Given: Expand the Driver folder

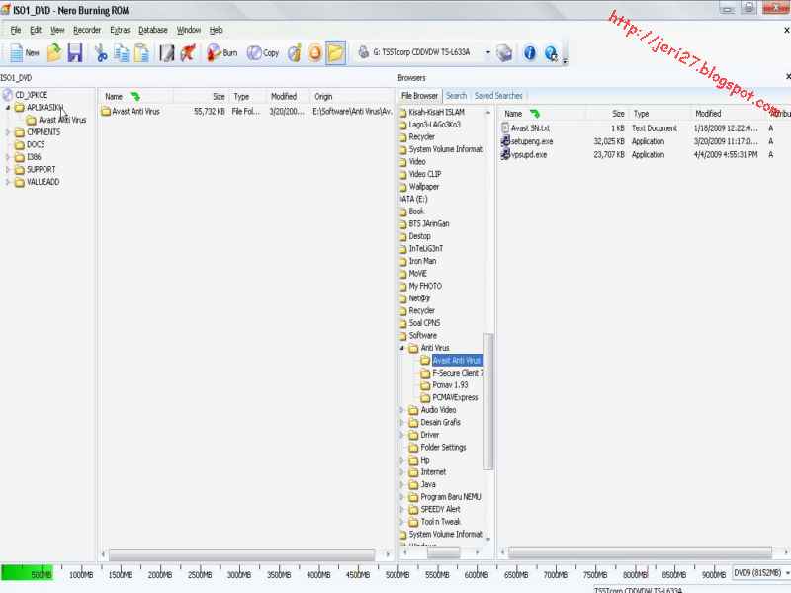Looking at the screenshot, I should click(402, 435).
